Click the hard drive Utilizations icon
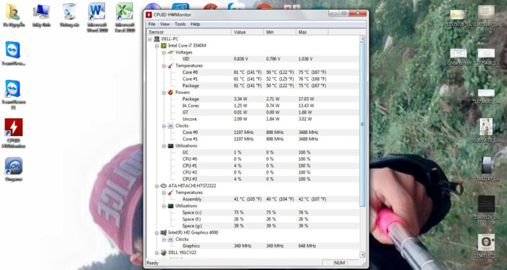This screenshot has width=507, height=270. click(171, 206)
